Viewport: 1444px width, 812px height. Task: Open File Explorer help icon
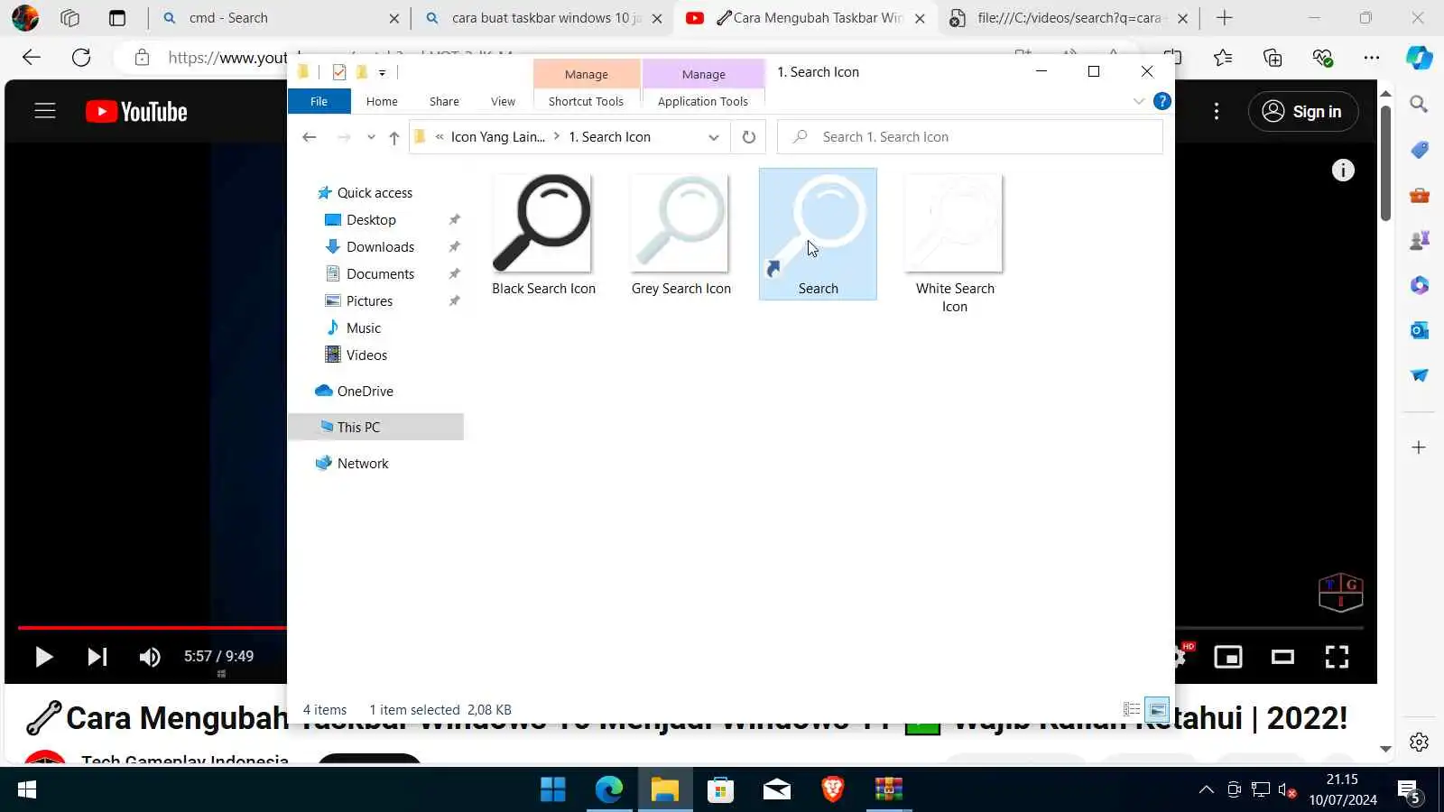1162,101
